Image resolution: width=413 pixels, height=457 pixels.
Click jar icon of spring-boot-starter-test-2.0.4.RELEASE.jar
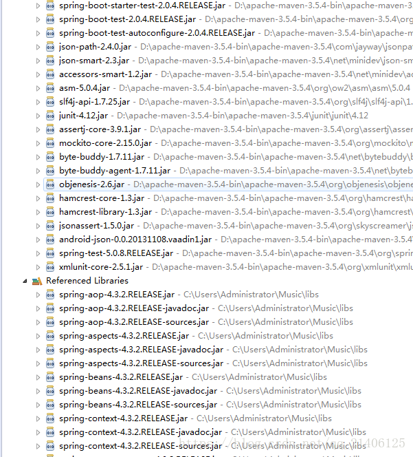point(50,6)
